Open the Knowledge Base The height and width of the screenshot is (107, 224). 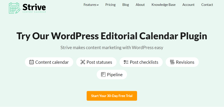coord(163,5)
